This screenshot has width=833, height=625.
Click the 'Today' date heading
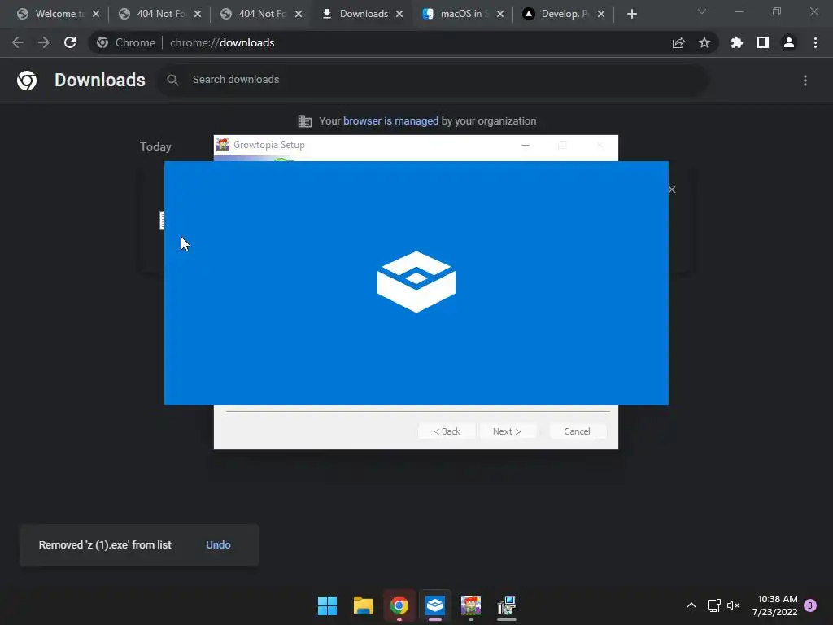pyautogui.click(x=155, y=146)
